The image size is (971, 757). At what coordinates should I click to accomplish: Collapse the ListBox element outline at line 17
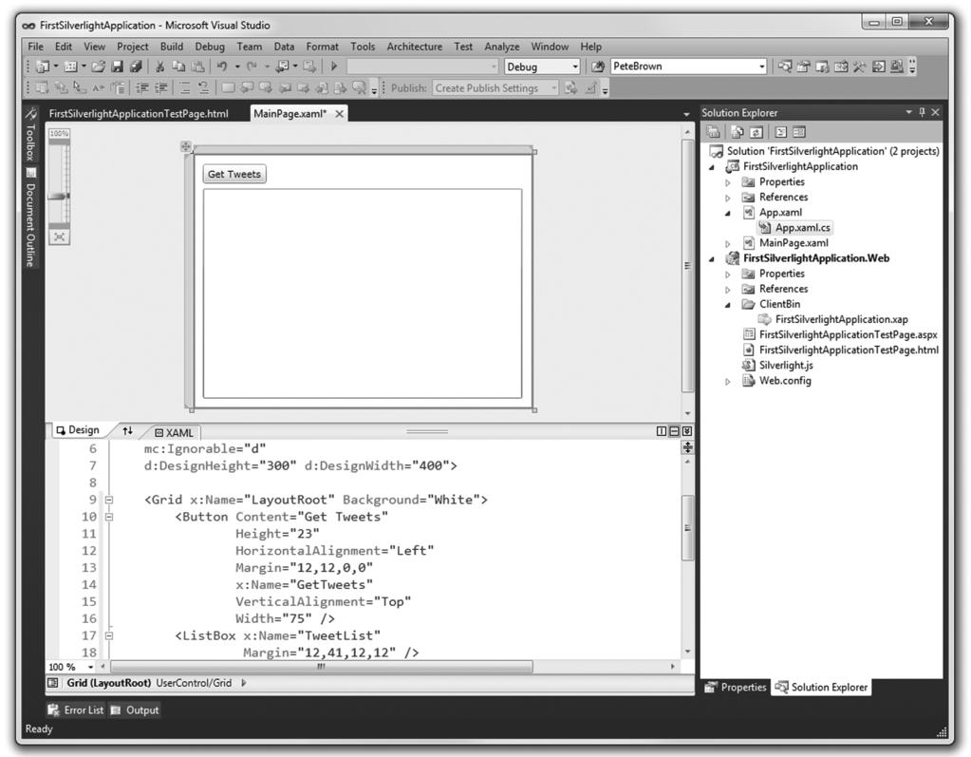coord(109,635)
